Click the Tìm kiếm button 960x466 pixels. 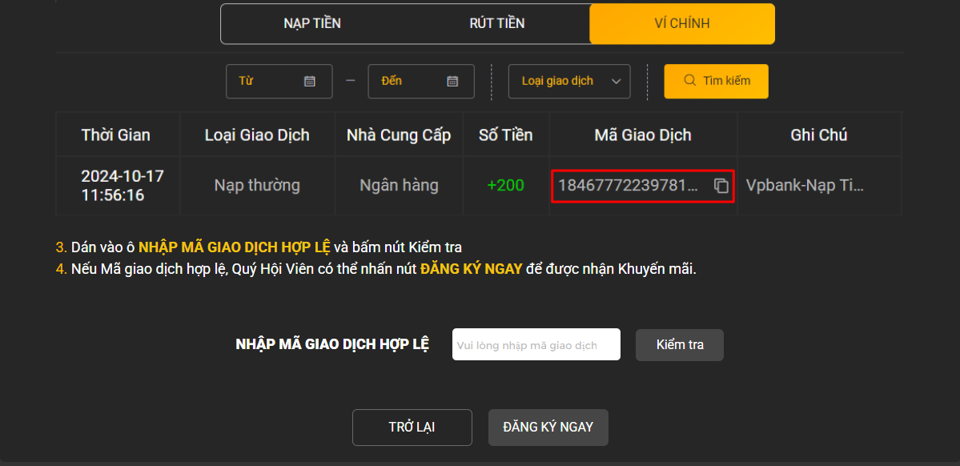pos(716,81)
